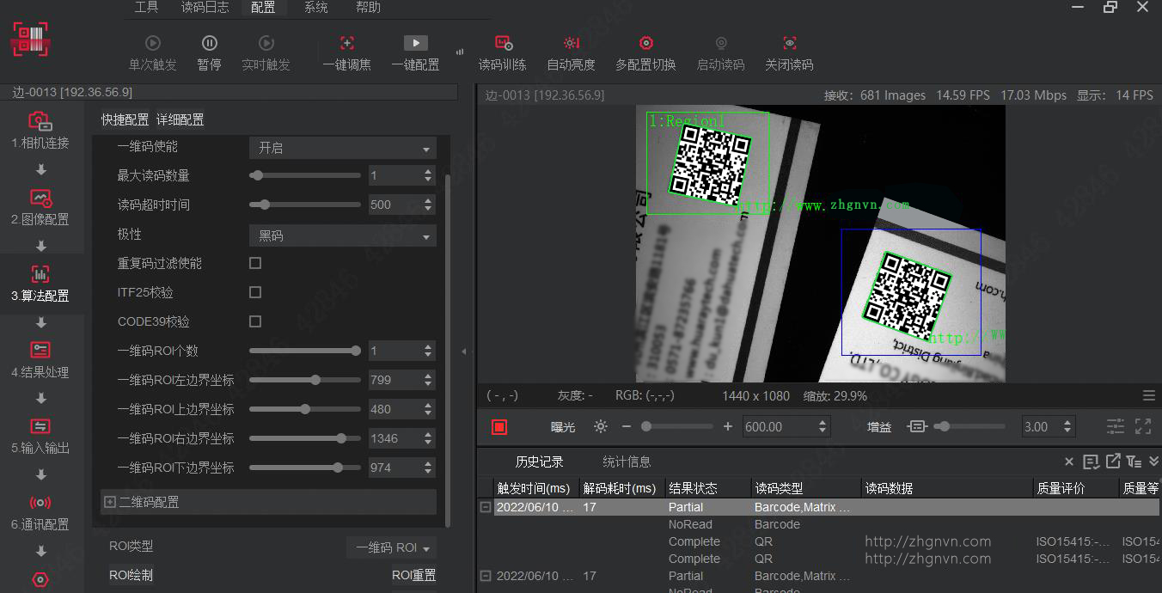The image size is (1162, 593).
Task: Click the ROI重置 button
Action: click(x=413, y=575)
